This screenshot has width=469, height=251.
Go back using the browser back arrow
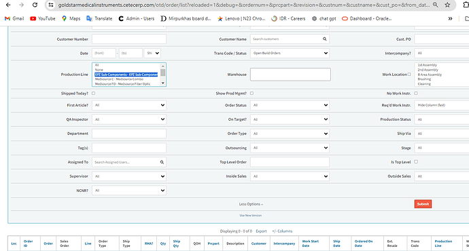tap(8, 5)
